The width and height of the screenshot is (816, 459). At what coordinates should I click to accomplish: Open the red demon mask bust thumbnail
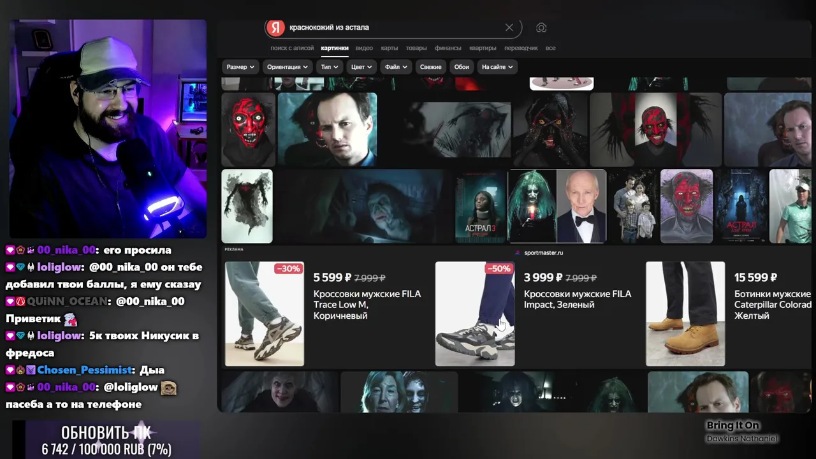[x=248, y=129]
